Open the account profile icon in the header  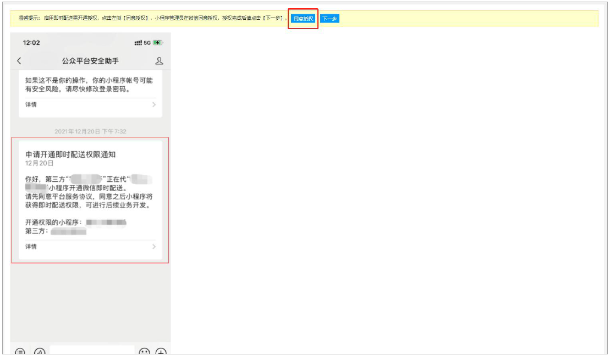click(159, 61)
